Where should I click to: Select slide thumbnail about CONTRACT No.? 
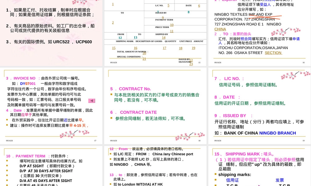(155, 106)
